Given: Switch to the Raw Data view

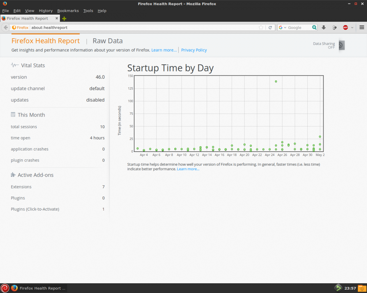Looking at the screenshot, I should tap(108, 41).
